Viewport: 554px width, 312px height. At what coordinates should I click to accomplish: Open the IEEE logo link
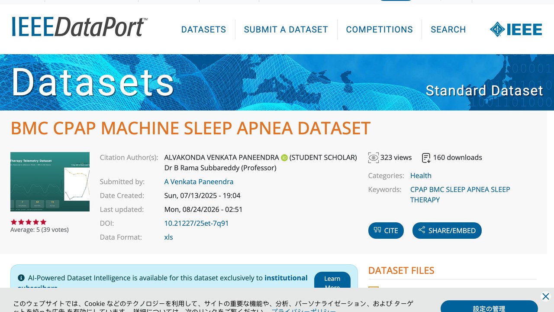point(516,29)
